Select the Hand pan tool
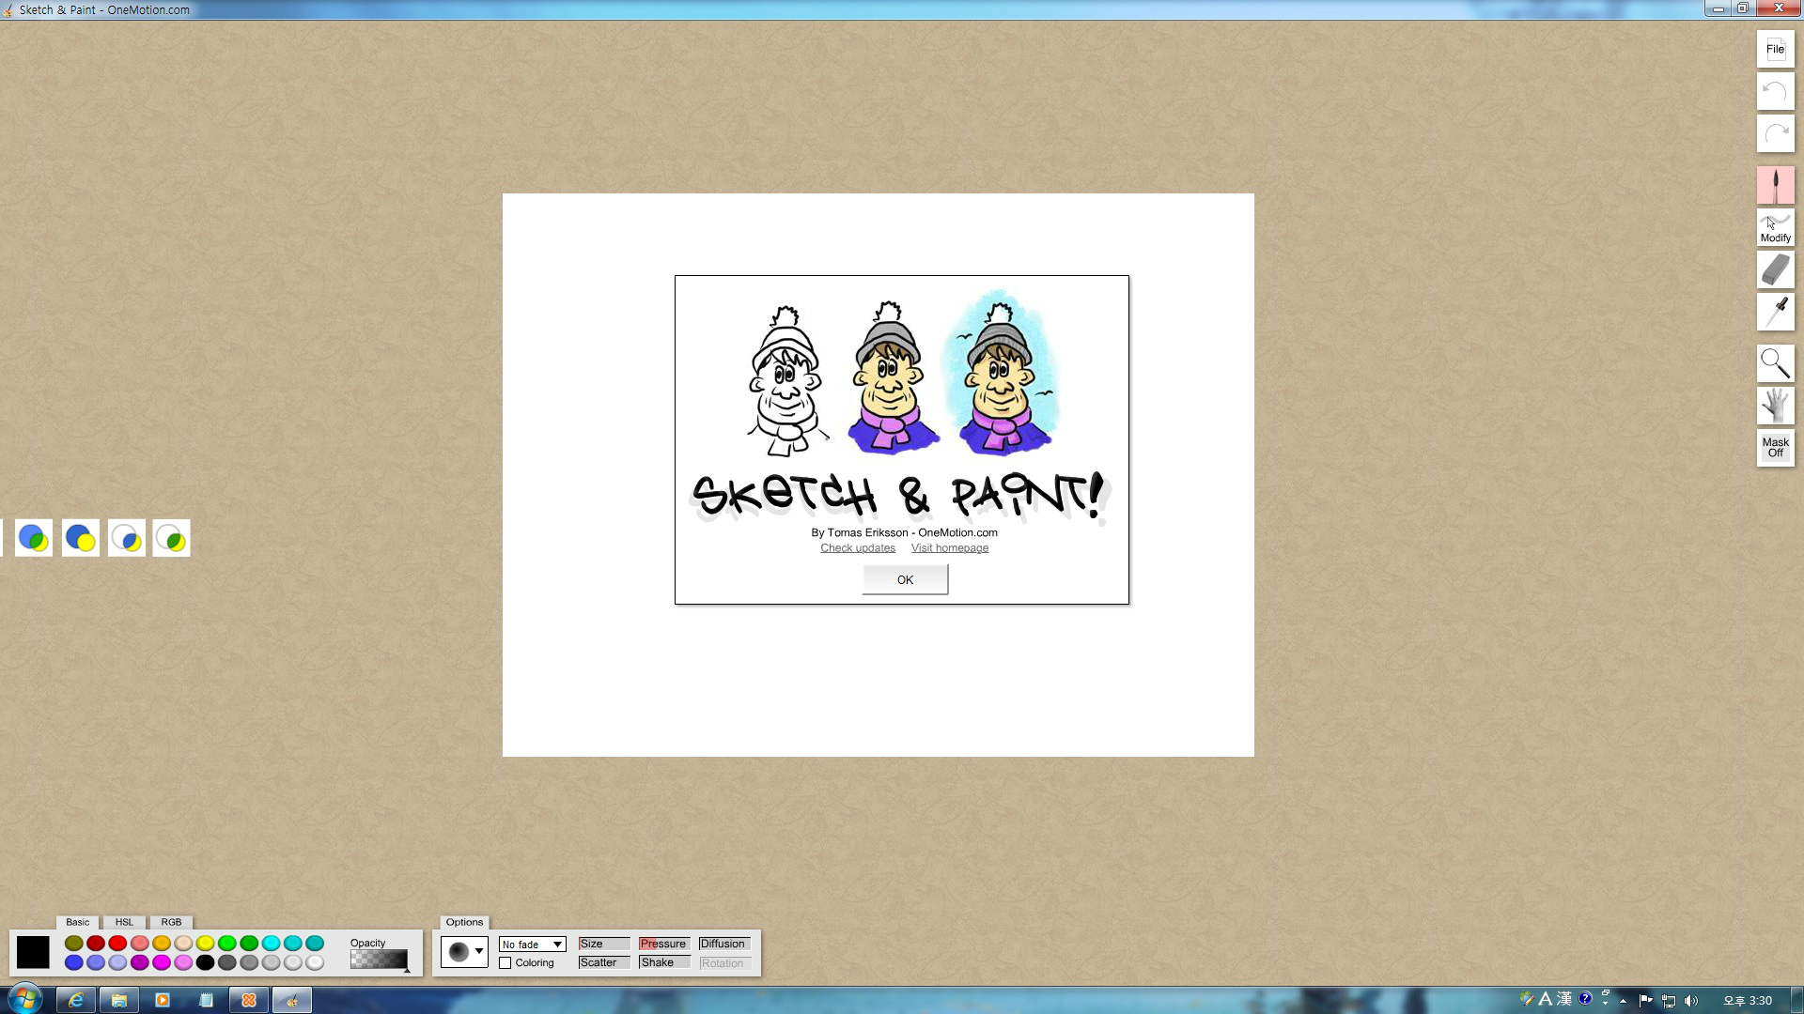This screenshot has width=1804, height=1014. [x=1775, y=406]
